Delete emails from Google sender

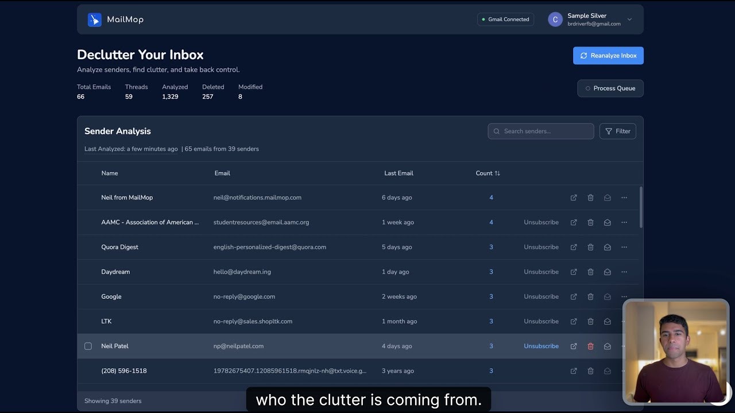tap(590, 297)
